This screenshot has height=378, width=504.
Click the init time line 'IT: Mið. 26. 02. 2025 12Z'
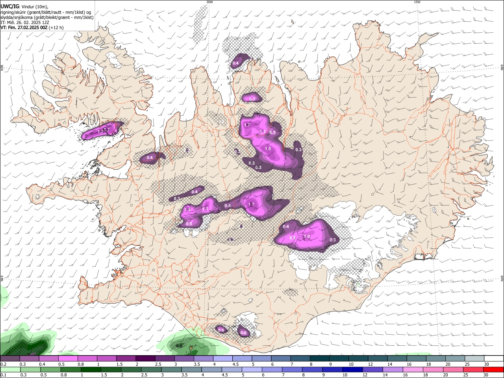25,23
